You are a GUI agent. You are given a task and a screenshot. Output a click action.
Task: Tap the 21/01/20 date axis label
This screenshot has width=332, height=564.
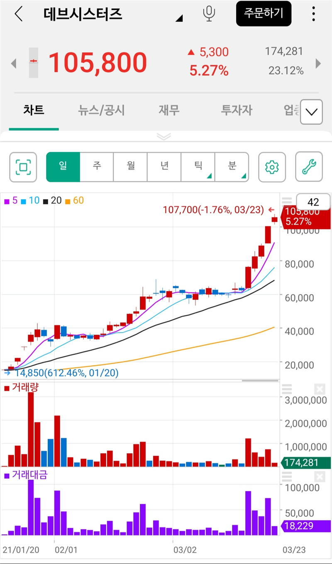tap(21, 550)
